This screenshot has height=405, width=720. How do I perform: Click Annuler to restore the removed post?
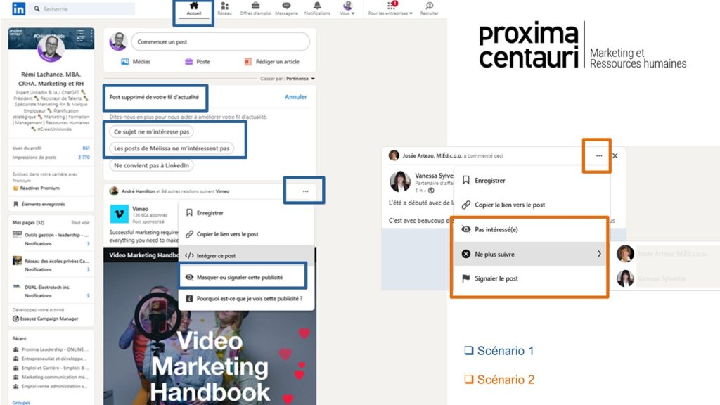pos(296,97)
